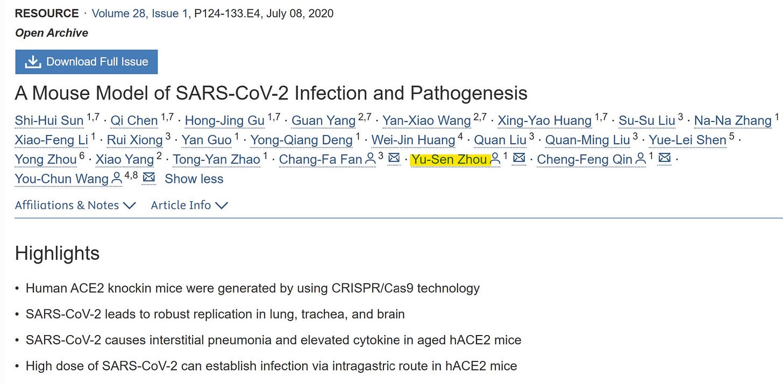783x384 pixels.
Task: Collapse author list with Show less
Action: pyautogui.click(x=194, y=179)
